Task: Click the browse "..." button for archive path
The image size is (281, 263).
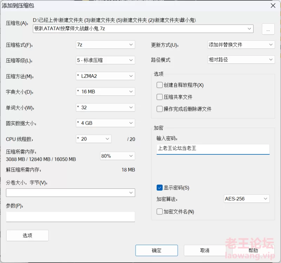Action: (x=268, y=30)
